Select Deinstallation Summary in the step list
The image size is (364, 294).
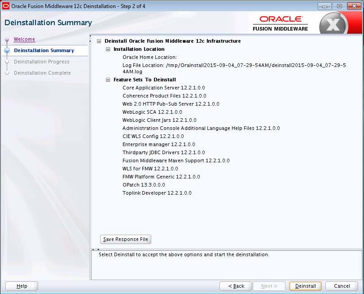[x=44, y=50]
